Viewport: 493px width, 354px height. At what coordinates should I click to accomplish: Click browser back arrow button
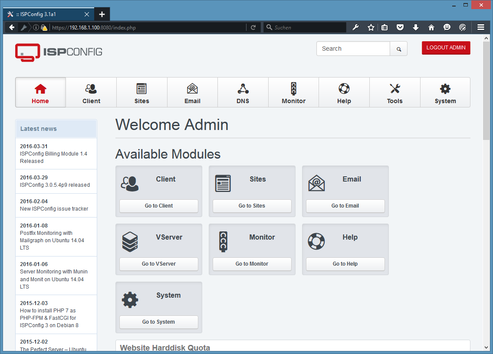point(12,28)
